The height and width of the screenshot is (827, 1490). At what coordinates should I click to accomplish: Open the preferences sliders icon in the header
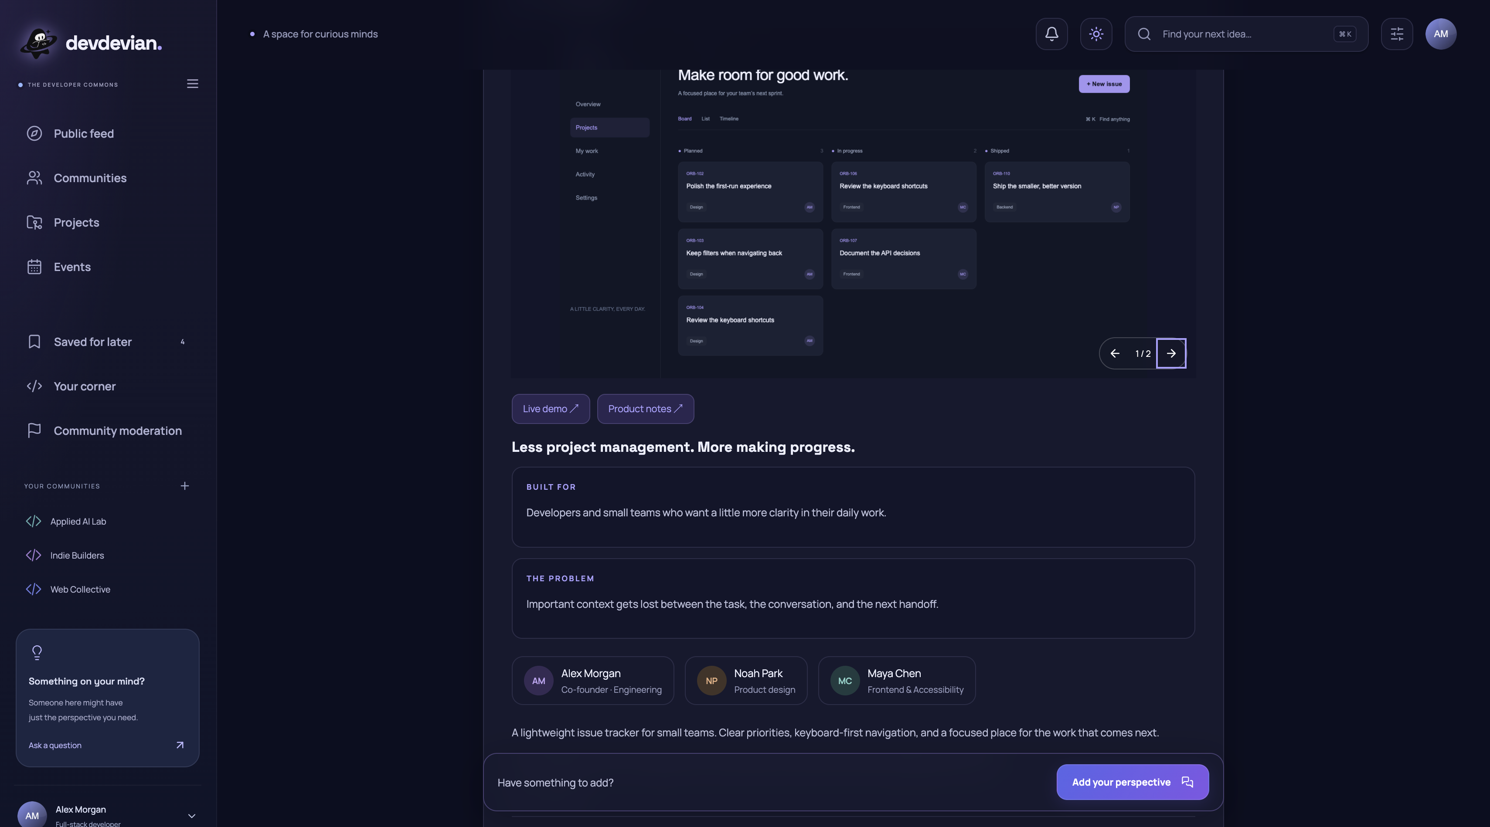coord(1396,34)
